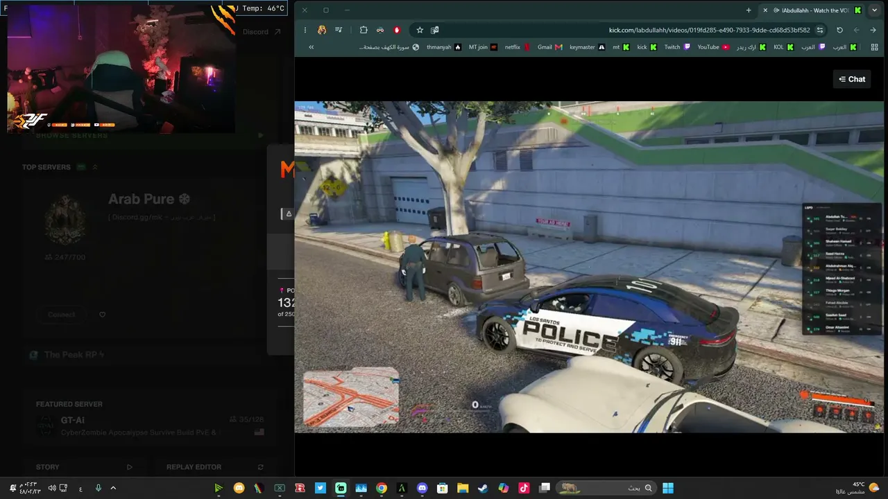Screen dimensions: 888x499
Task: Click the Kick VOD video player
Action: [589, 268]
